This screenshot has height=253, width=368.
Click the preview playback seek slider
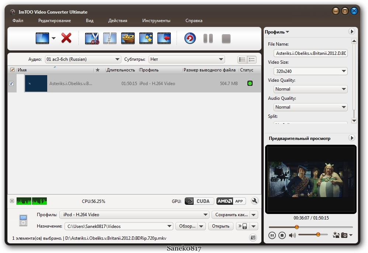[310, 227]
